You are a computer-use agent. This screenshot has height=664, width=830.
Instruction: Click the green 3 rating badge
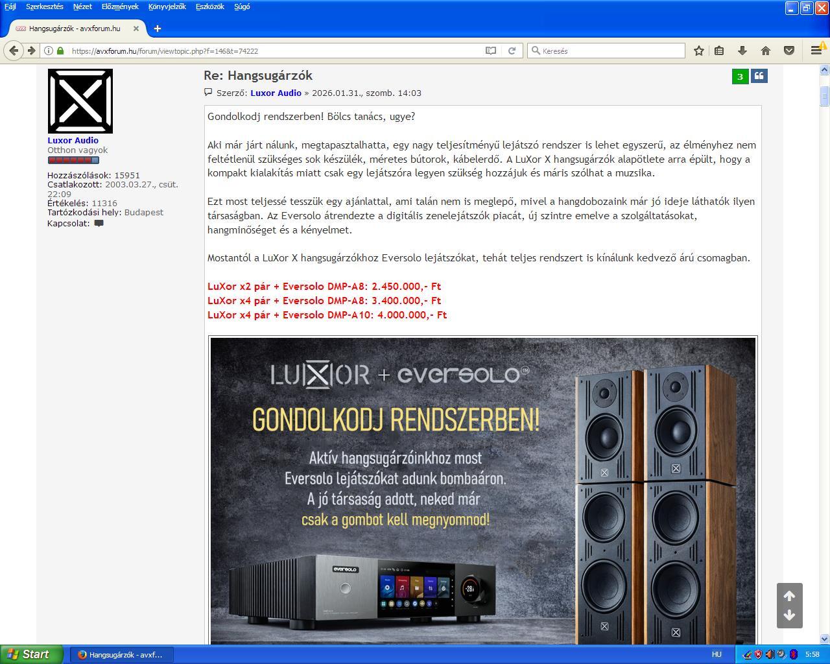[x=740, y=77]
